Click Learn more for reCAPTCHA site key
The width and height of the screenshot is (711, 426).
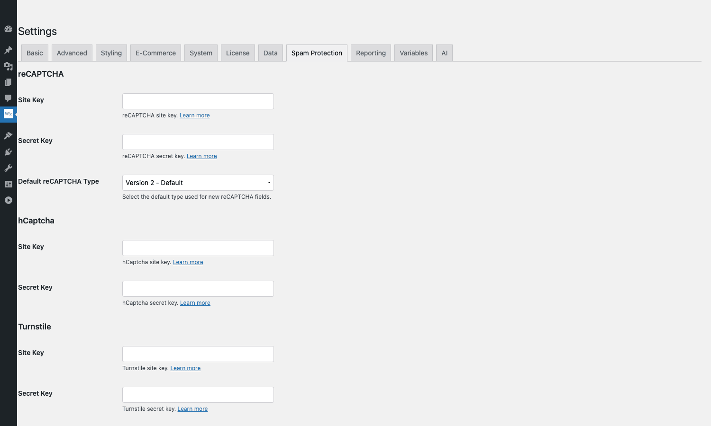194,115
